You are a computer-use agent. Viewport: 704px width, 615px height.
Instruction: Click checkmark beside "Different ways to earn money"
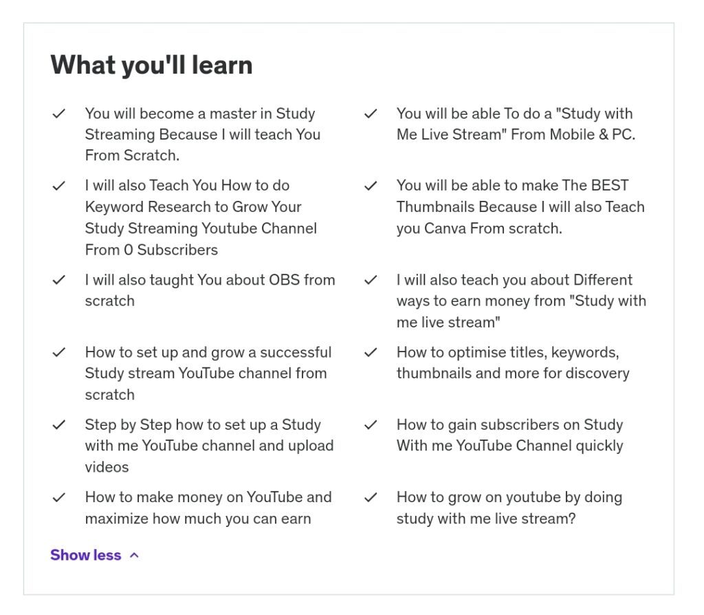[x=371, y=280]
